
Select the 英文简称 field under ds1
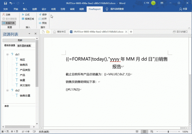click(25, 85)
